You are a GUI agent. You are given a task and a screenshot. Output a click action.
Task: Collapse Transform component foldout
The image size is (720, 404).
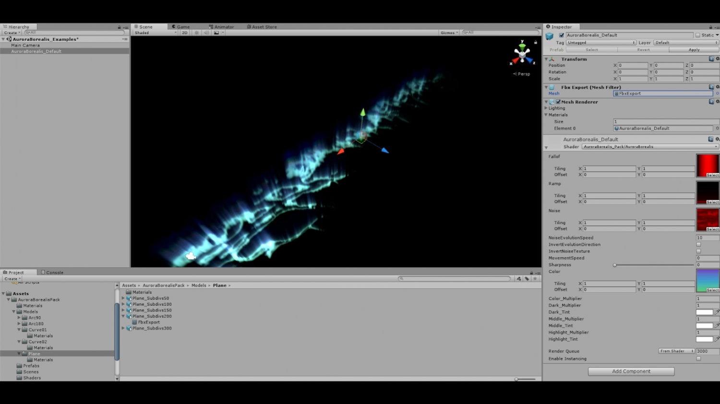[546, 59]
